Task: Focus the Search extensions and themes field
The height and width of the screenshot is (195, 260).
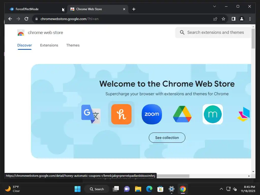Action: [x=214, y=32]
